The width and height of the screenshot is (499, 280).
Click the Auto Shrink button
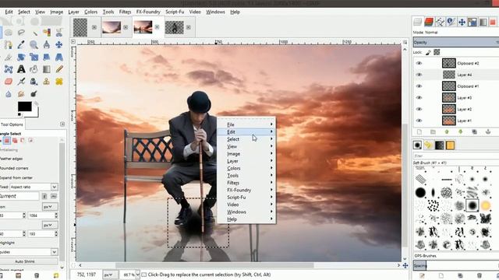click(25, 261)
